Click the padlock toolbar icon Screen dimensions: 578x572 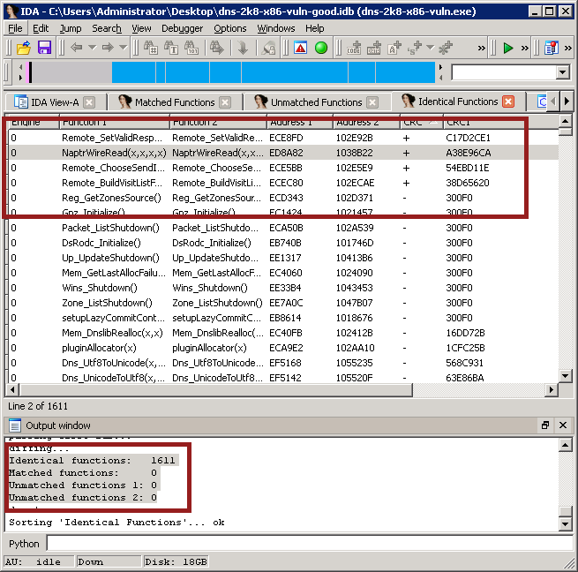[x=269, y=48]
